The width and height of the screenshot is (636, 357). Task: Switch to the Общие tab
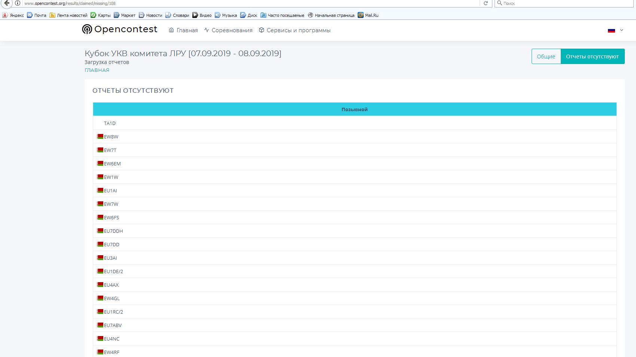(x=546, y=57)
